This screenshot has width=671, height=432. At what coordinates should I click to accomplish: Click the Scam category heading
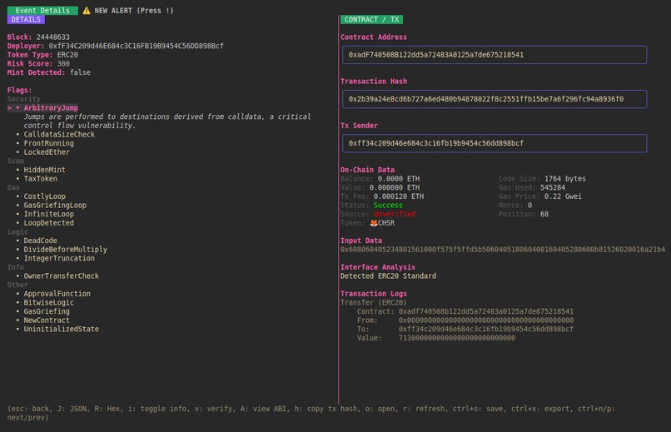pyautogui.click(x=16, y=161)
